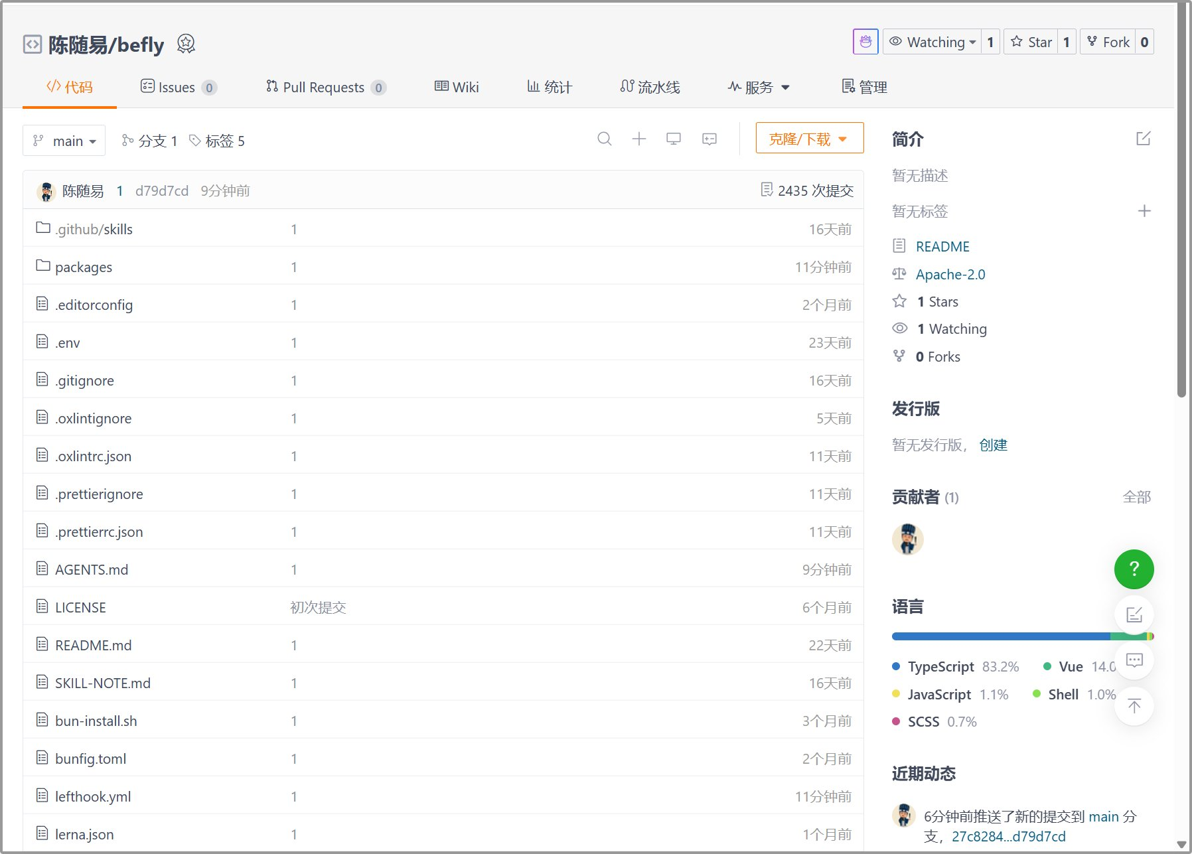Click 0 Forks in sidebar
This screenshot has height=854, width=1192.
click(x=938, y=356)
